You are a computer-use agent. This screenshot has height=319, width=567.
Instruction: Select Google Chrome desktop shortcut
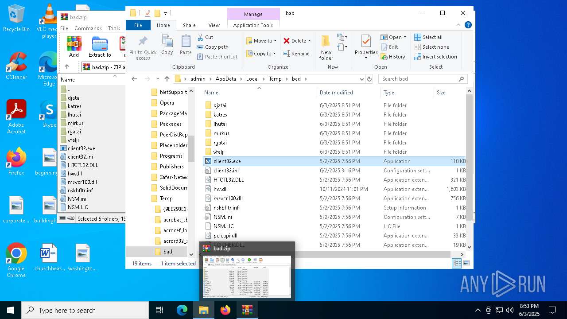pos(16,260)
